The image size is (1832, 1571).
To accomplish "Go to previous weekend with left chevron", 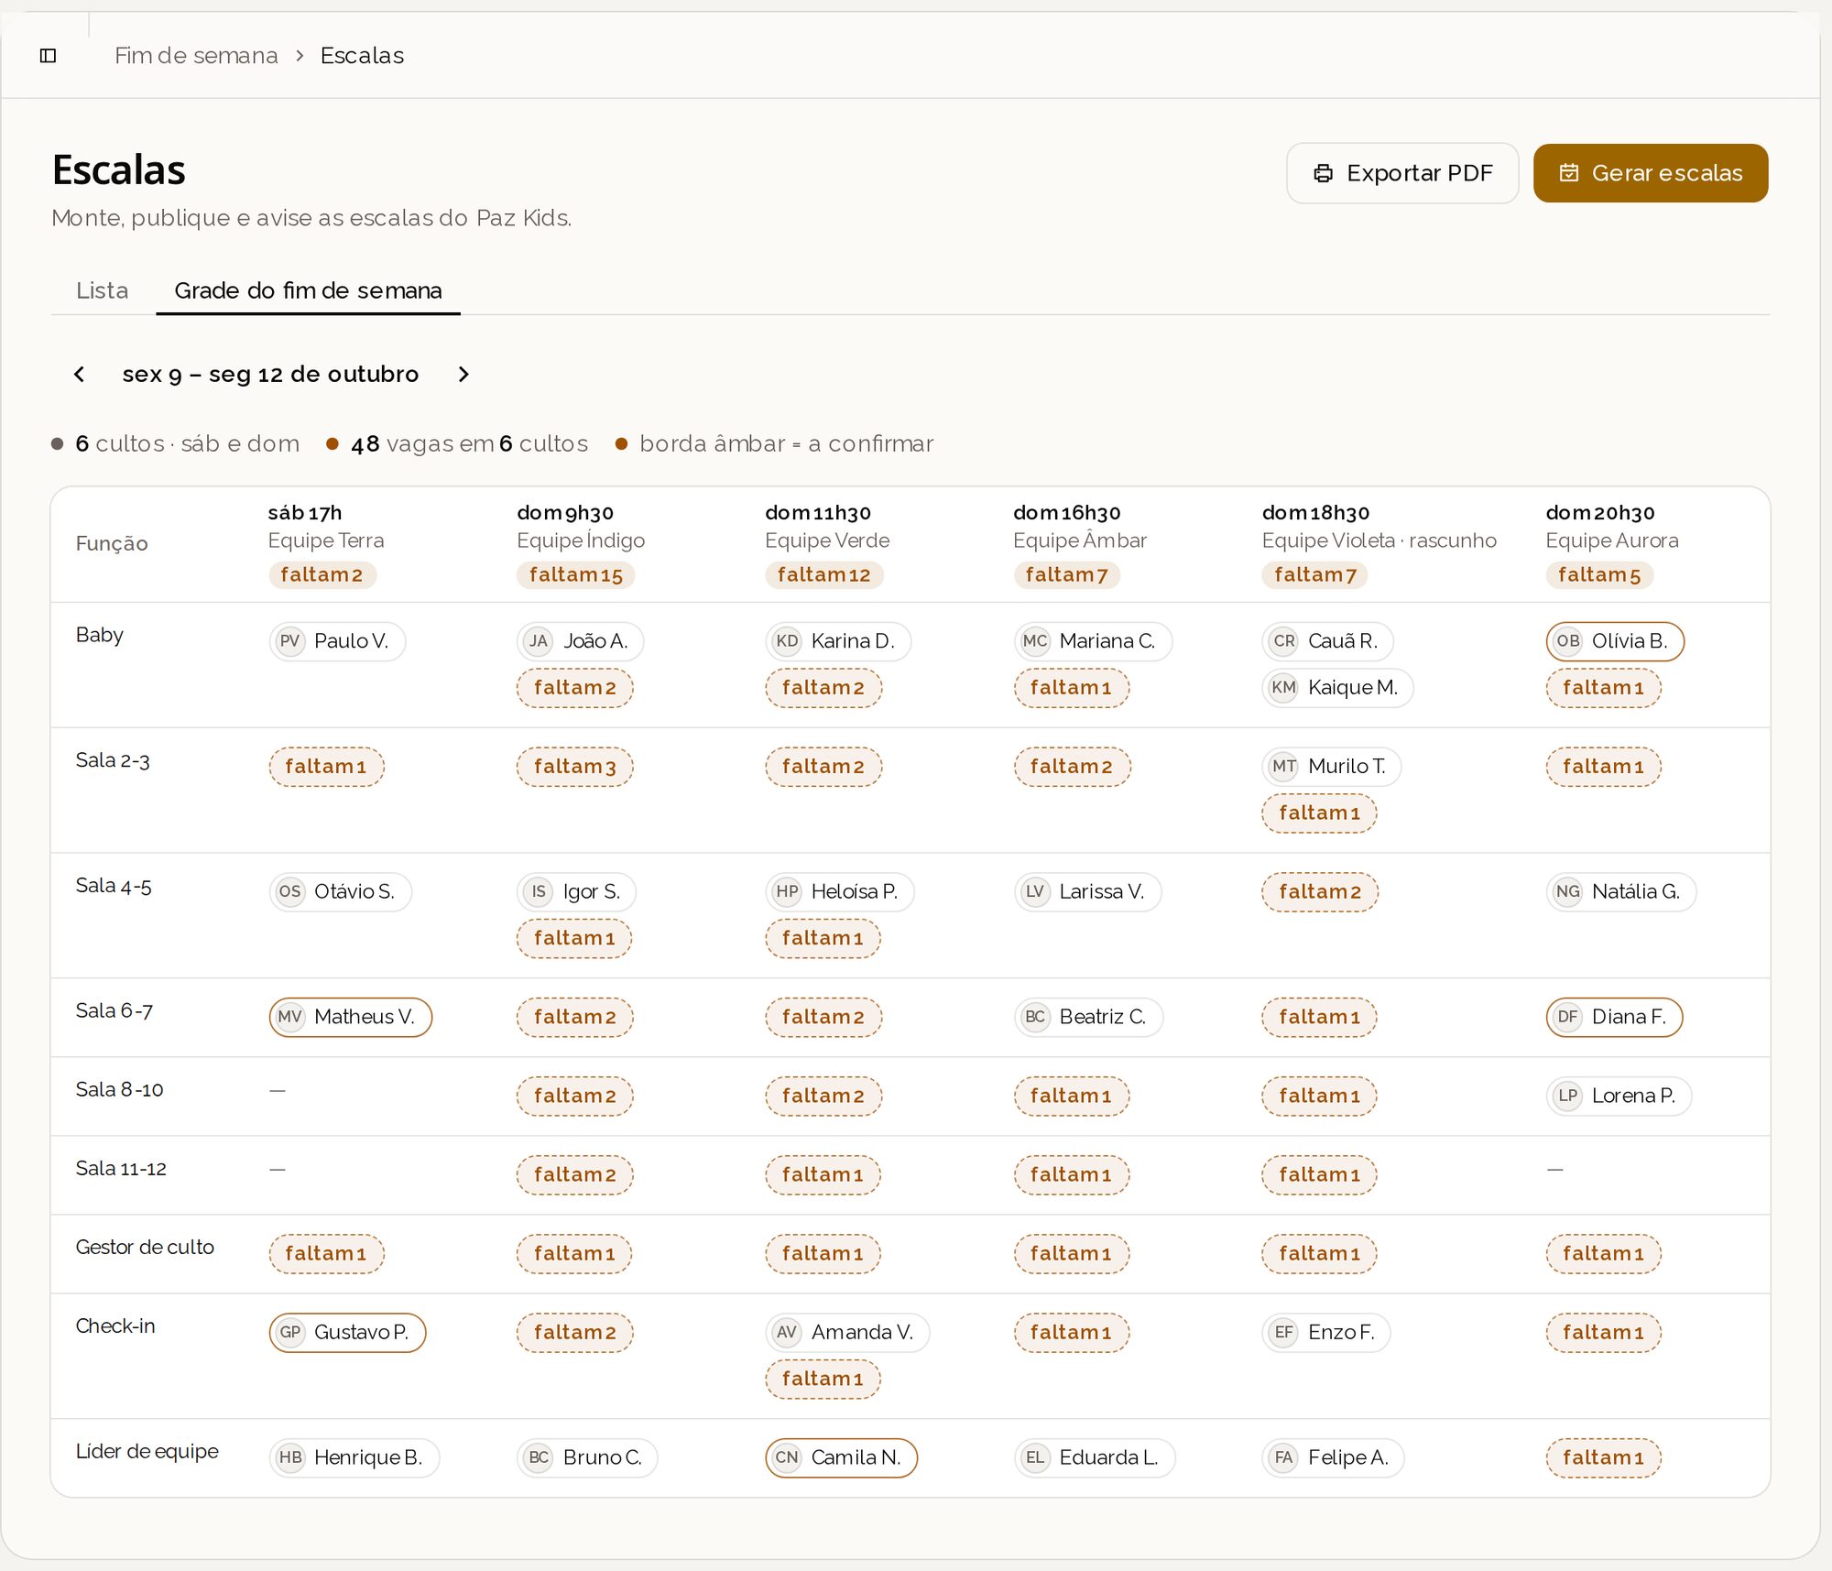I will (80, 374).
